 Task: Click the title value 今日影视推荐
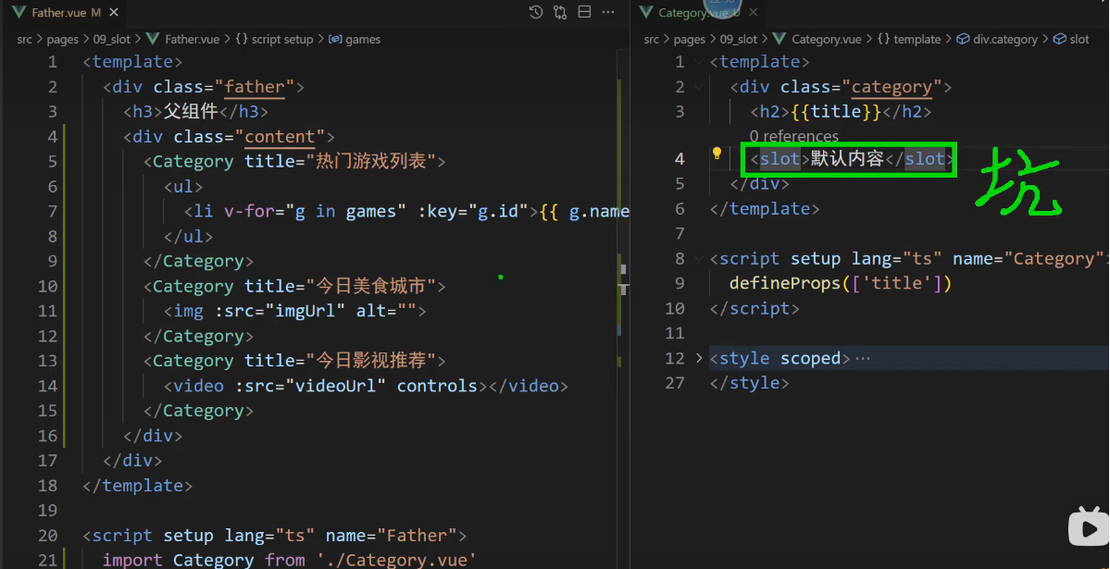pos(371,361)
